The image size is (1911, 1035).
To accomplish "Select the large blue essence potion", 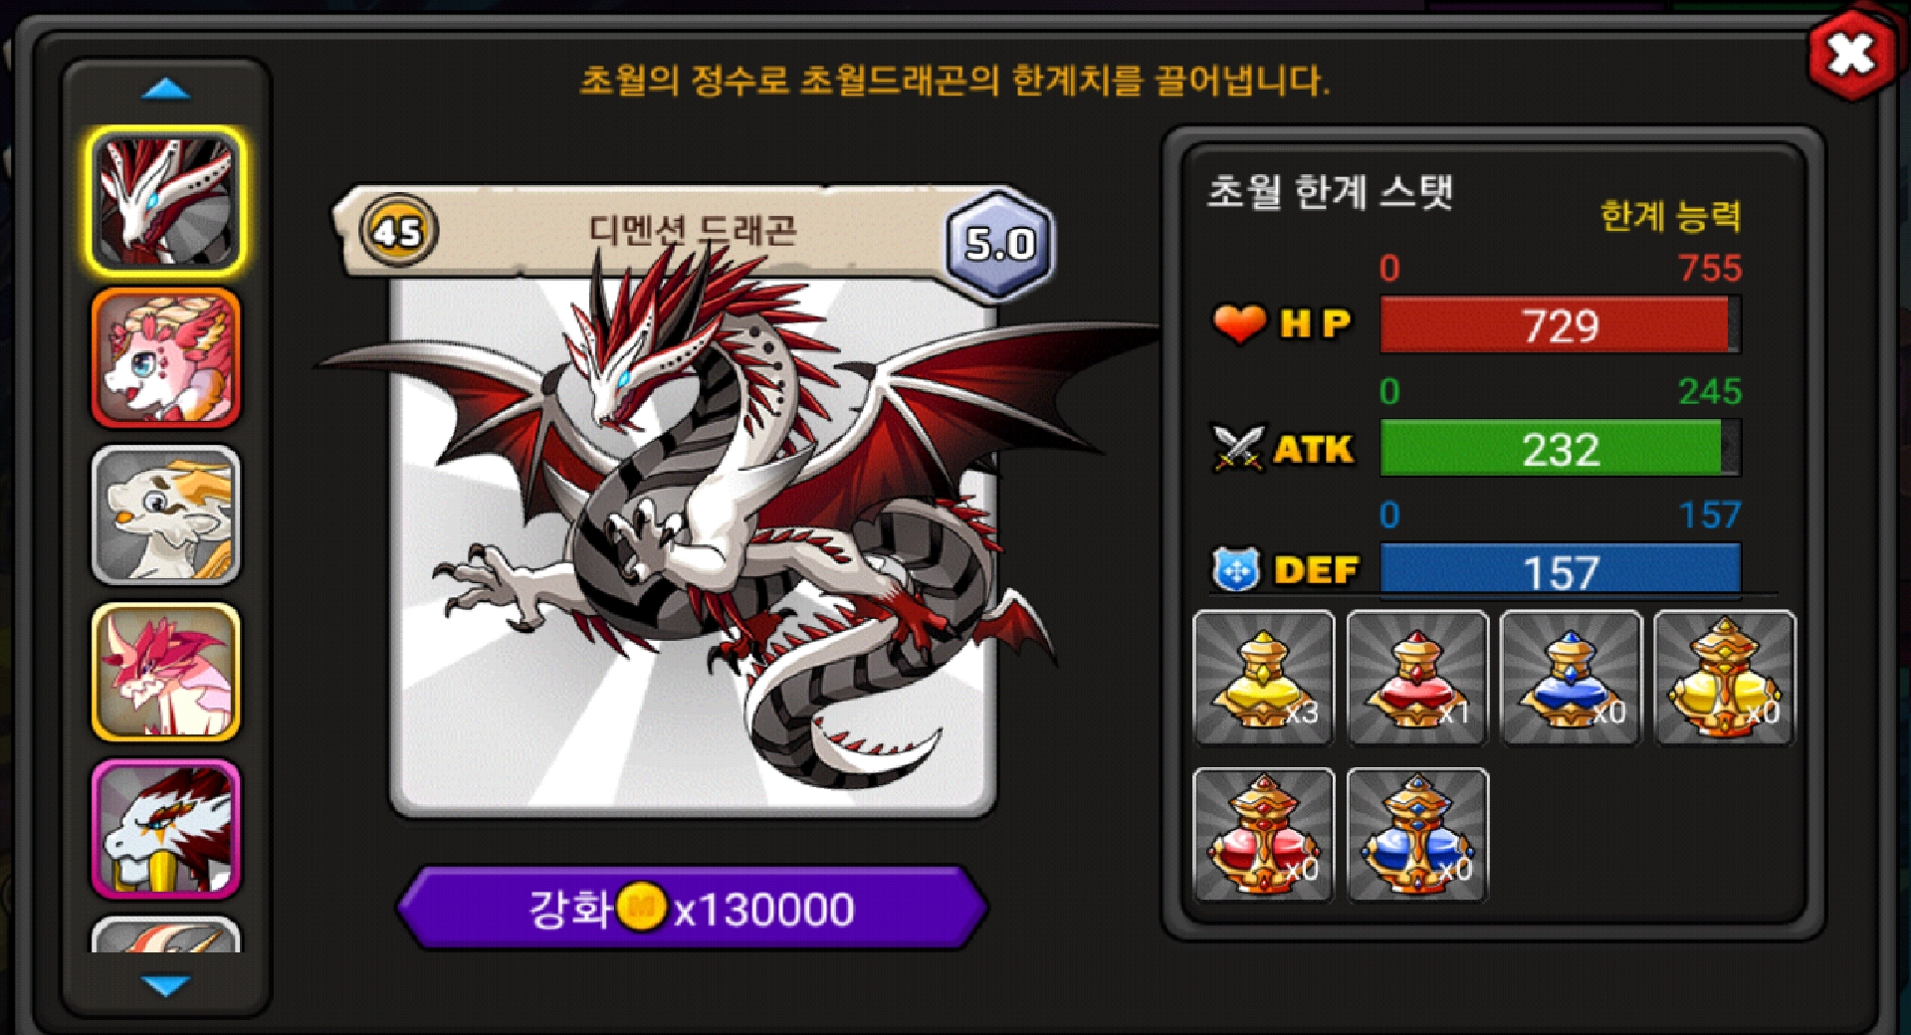I will pyautogui.click(x=1417, y=835).
